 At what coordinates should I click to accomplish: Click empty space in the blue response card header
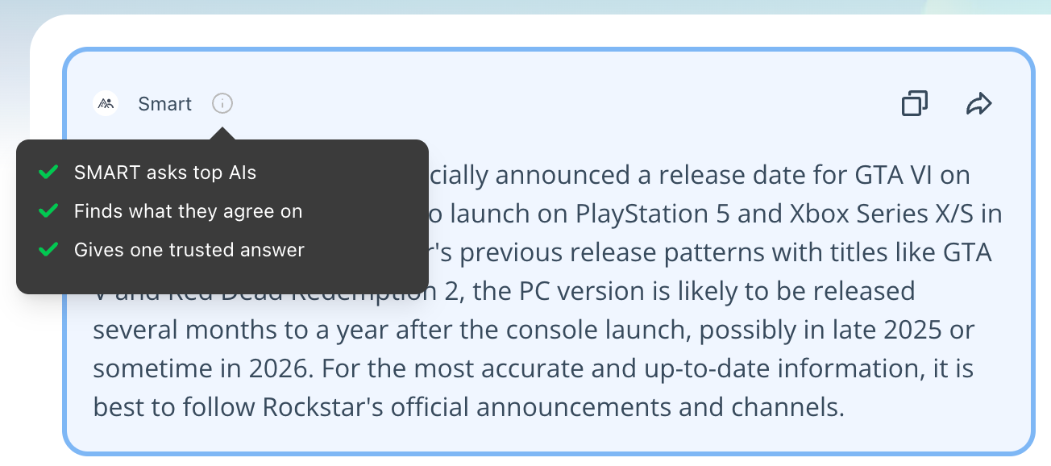[564, 103]
